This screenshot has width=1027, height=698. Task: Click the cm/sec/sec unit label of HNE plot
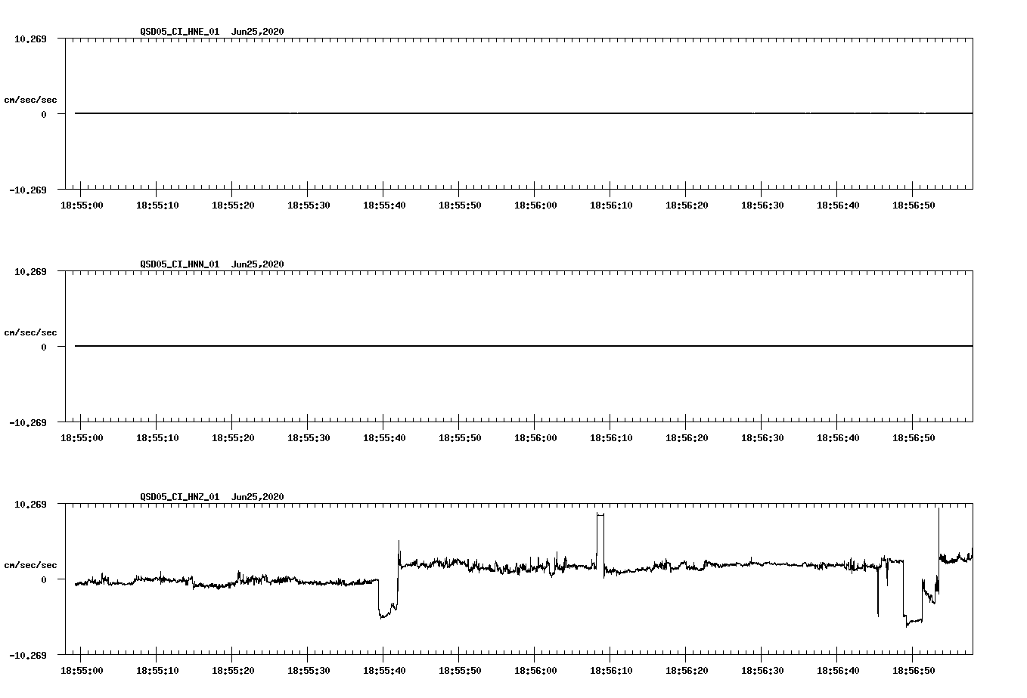[30, 100]
